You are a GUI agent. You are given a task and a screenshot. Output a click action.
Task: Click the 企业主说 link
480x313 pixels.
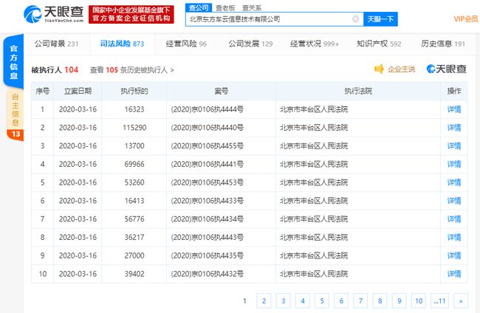click(x=401, y=69)
